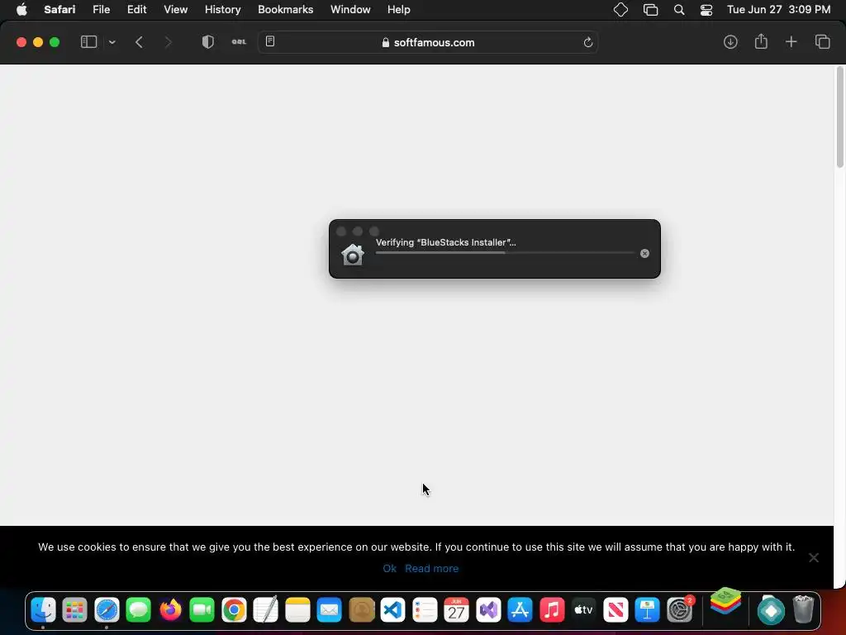
Task: Open the App Store from the Dock
Action: 520,610
